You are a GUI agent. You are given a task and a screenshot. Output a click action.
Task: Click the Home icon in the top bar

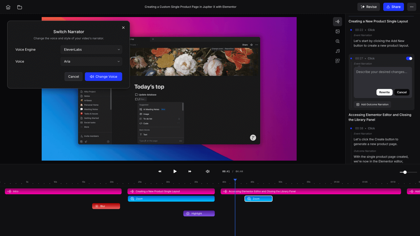click(8, 7)
